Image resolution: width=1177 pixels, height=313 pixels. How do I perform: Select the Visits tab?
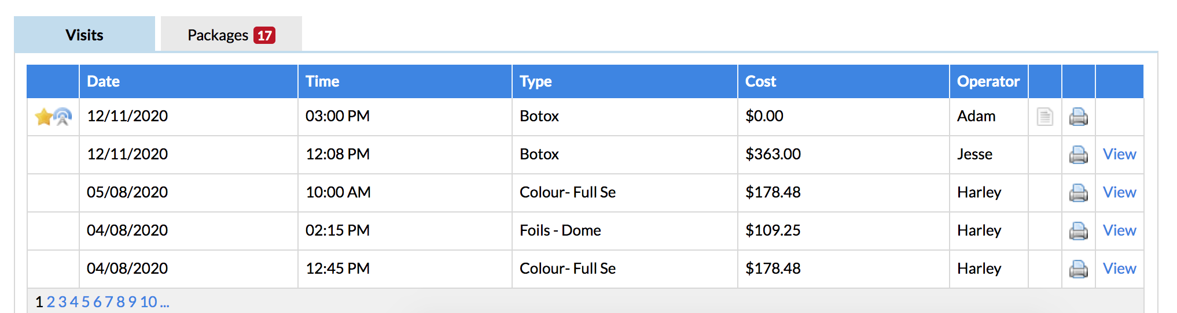click(x=84, y=34)
